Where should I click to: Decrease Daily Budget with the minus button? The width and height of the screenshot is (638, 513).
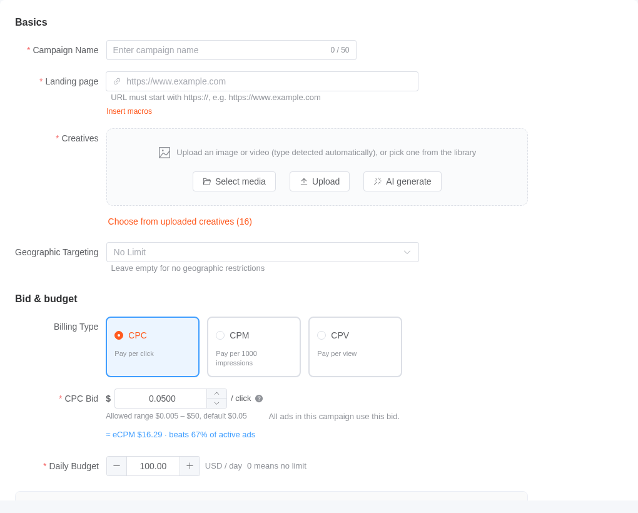[117, 466]
